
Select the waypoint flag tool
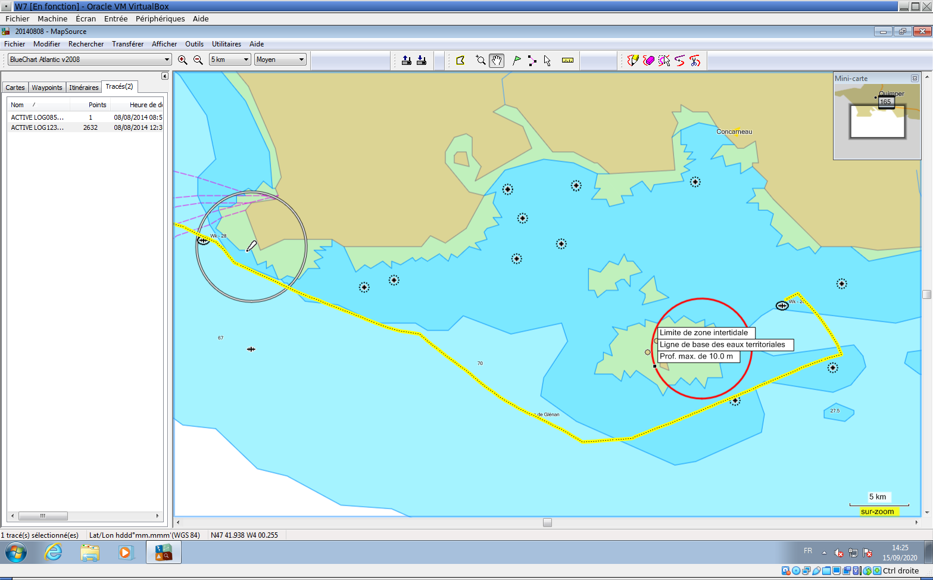[x=516, y=60]
